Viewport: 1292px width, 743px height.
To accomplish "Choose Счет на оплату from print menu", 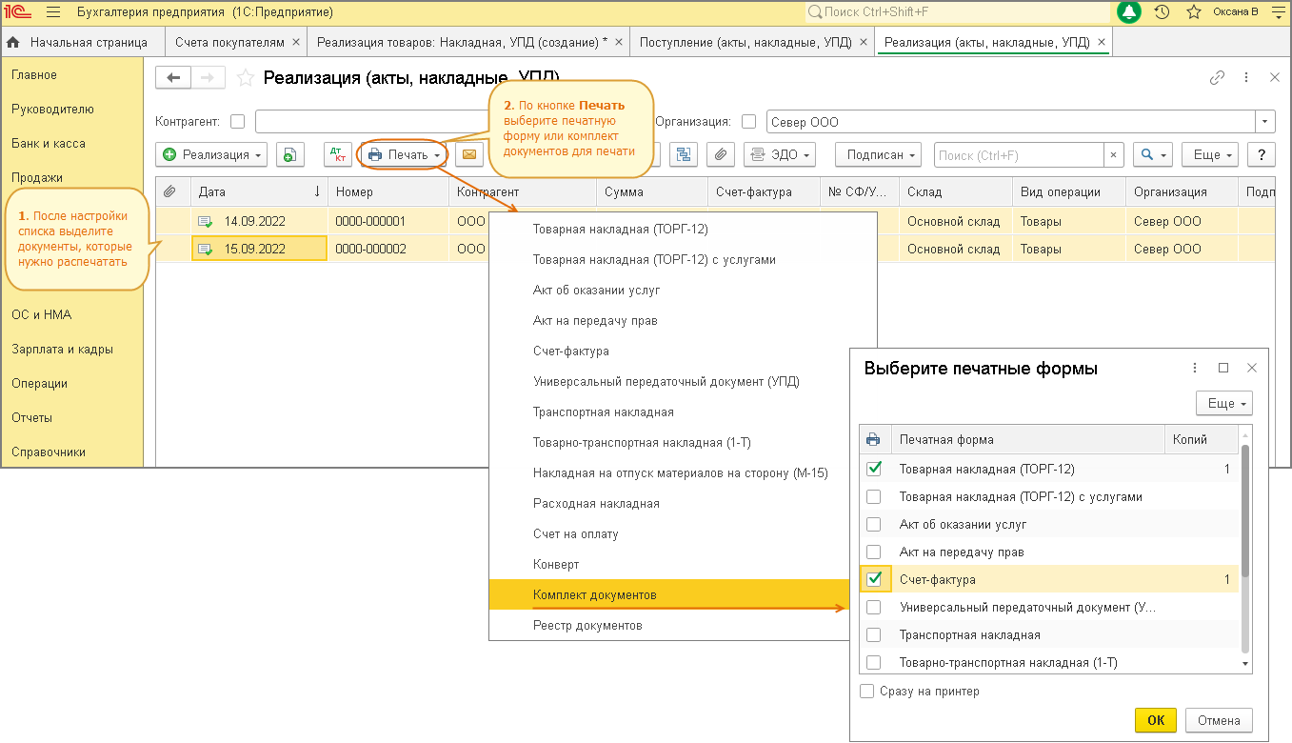I will (x=576, y=534).
